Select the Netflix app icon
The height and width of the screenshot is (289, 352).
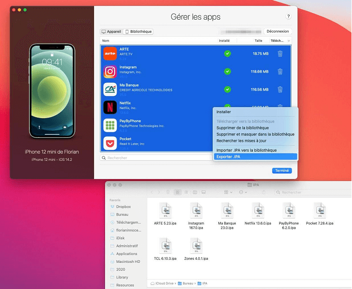point(110,107)
